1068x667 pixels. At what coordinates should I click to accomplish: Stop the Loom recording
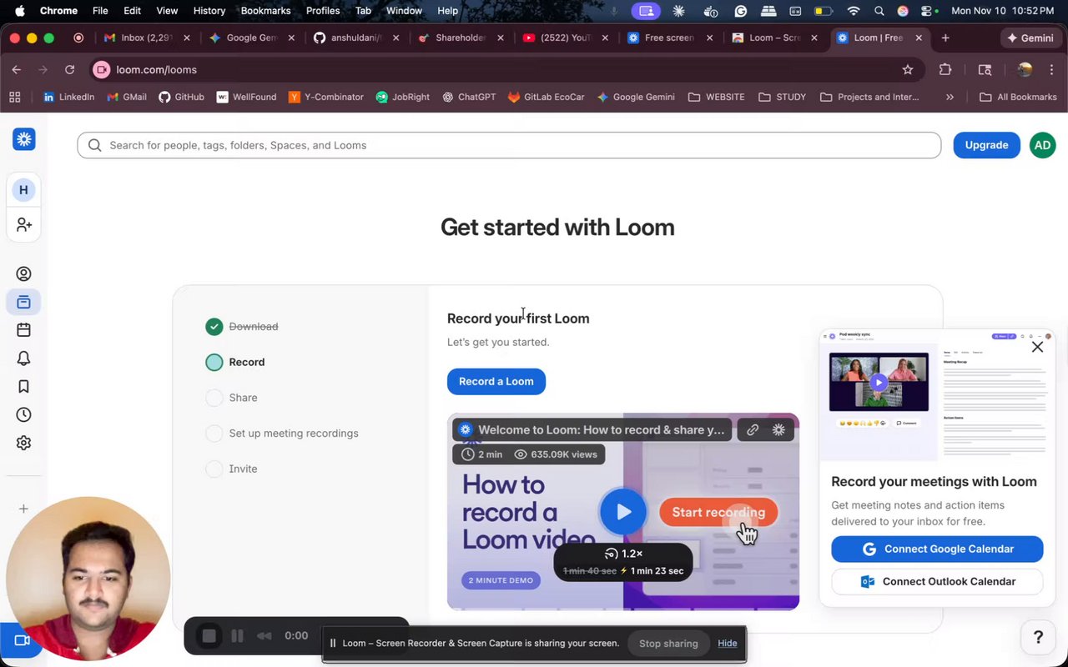tap(209, 635)
